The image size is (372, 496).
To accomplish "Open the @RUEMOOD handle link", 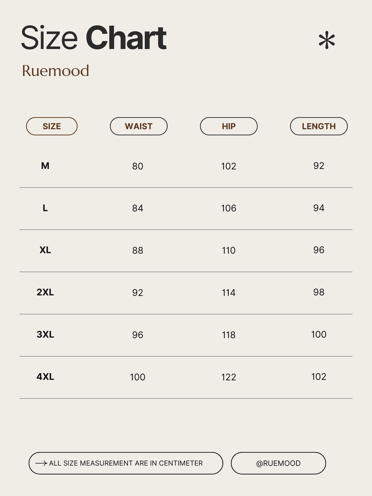I will [278, 463].
